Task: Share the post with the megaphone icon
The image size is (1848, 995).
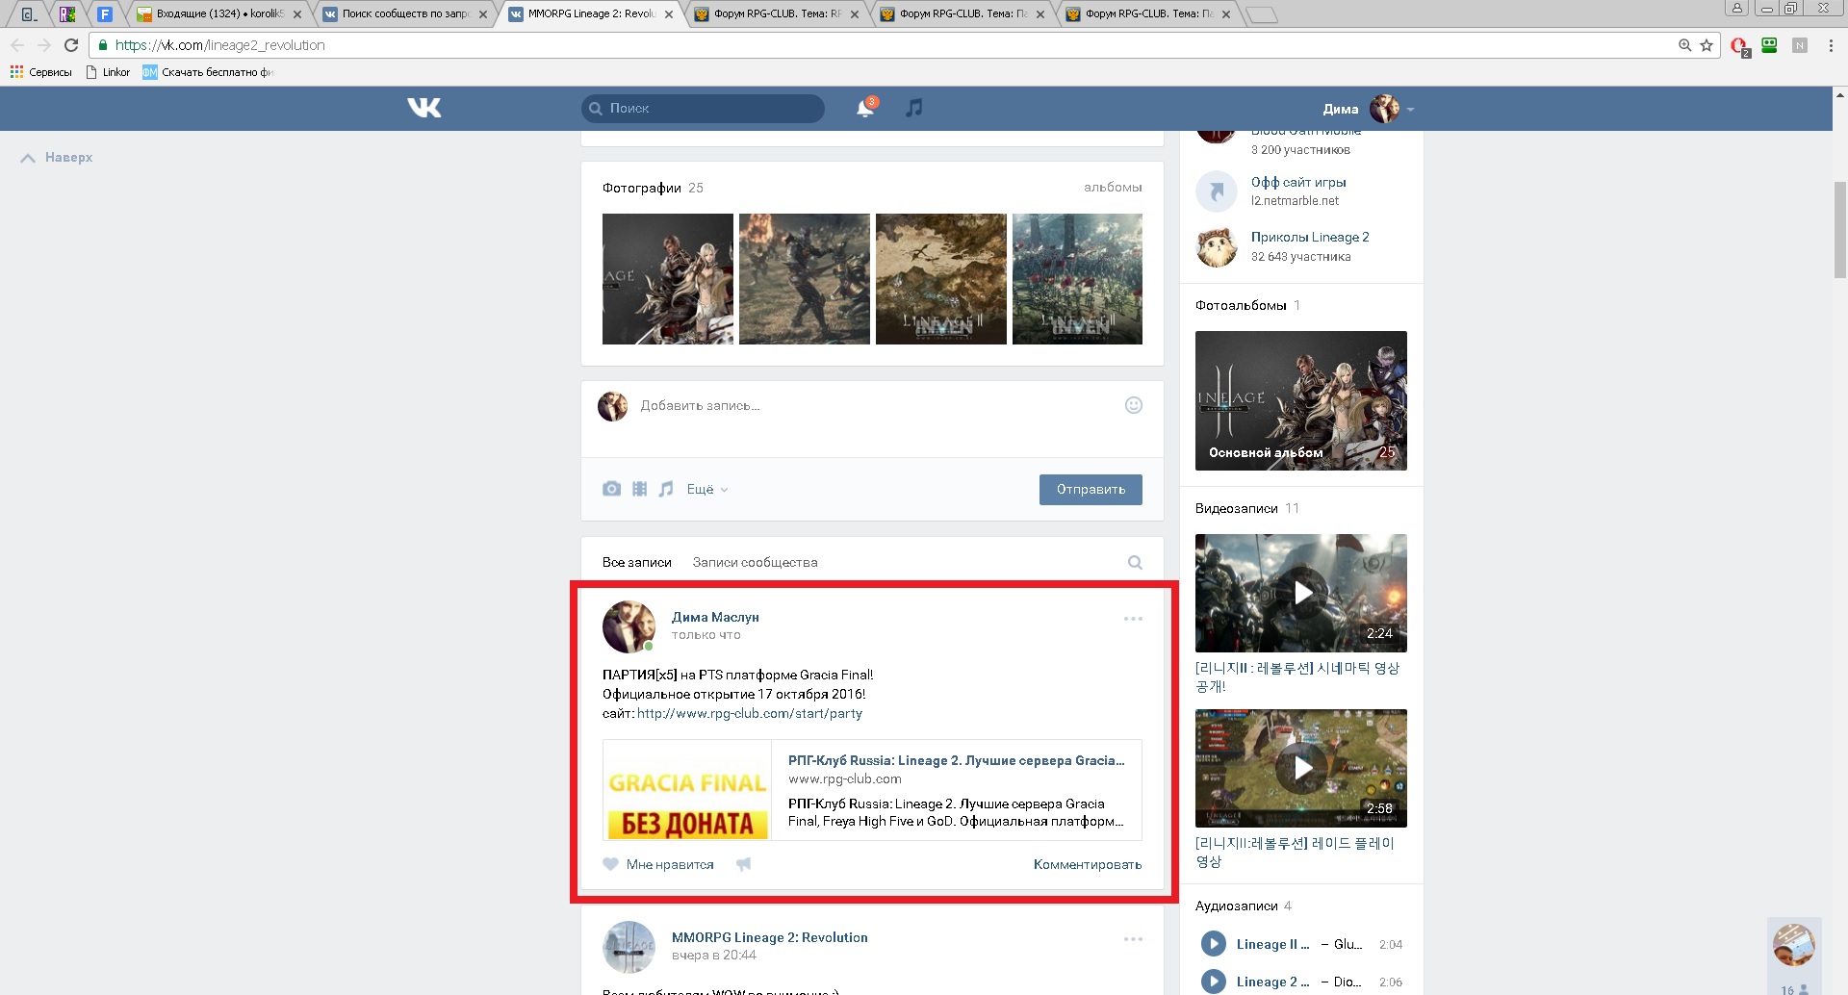Action: [743, 865]
